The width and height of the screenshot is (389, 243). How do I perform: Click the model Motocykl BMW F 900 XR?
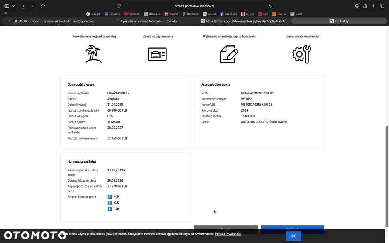click(257, 93)
